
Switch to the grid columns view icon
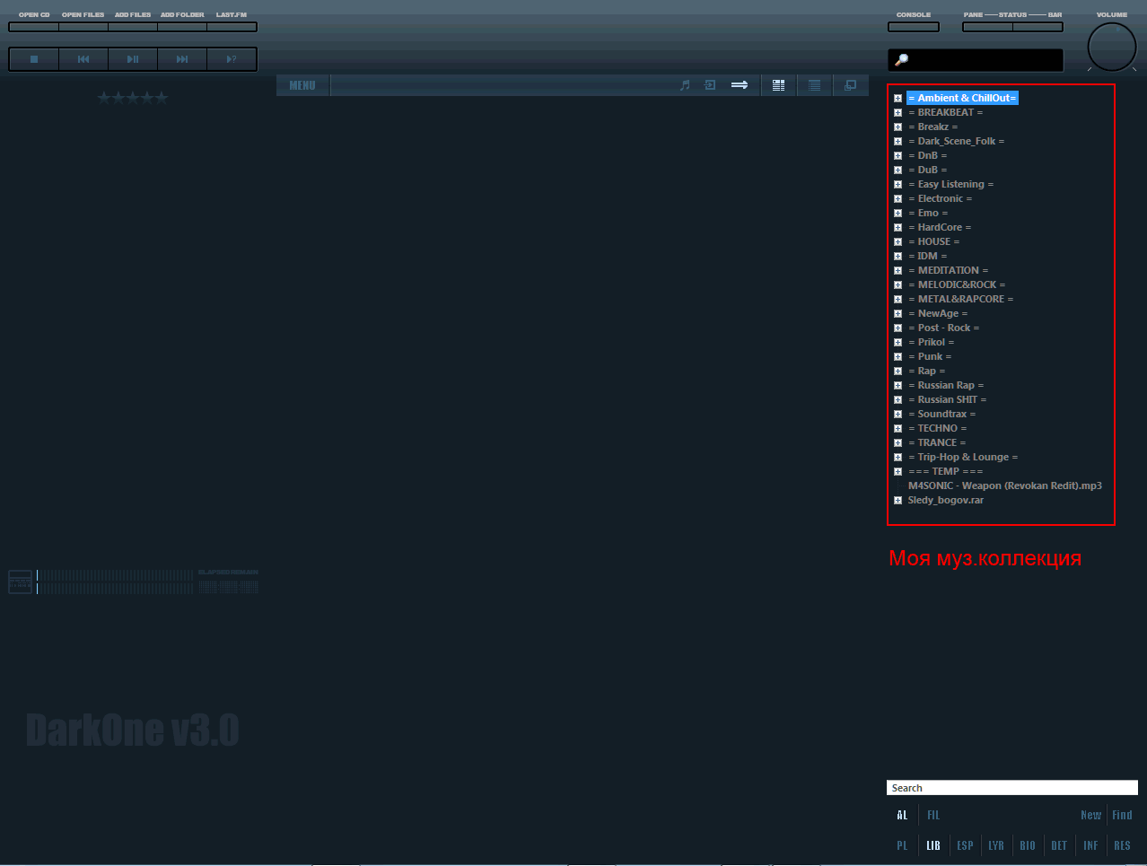(x=778, y=85)
